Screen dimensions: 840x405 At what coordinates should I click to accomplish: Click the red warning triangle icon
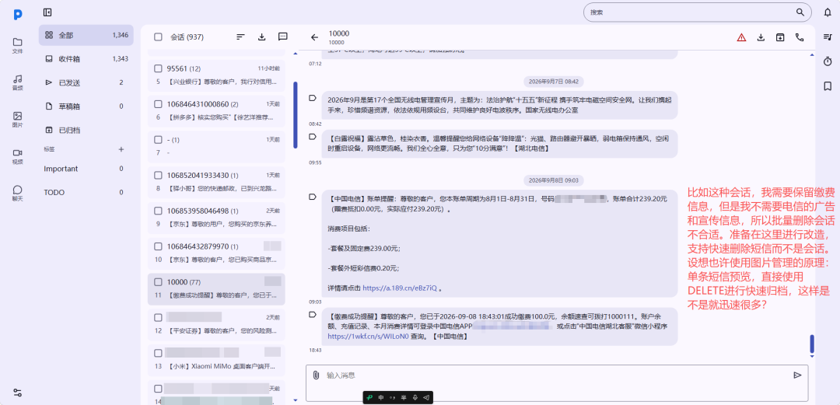click(x=741, y=37)
